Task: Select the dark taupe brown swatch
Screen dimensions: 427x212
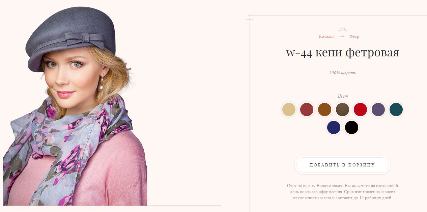Action: pyautogui.click(x=342, y=110)
